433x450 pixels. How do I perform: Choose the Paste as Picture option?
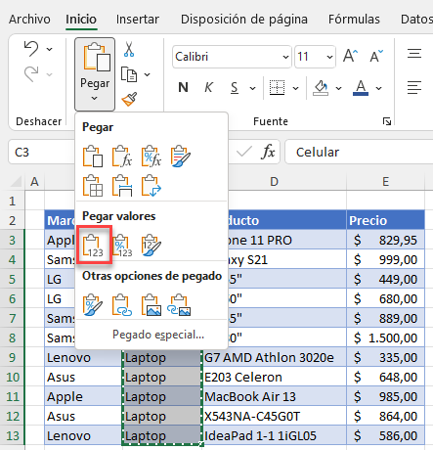[x=152, y=305]
